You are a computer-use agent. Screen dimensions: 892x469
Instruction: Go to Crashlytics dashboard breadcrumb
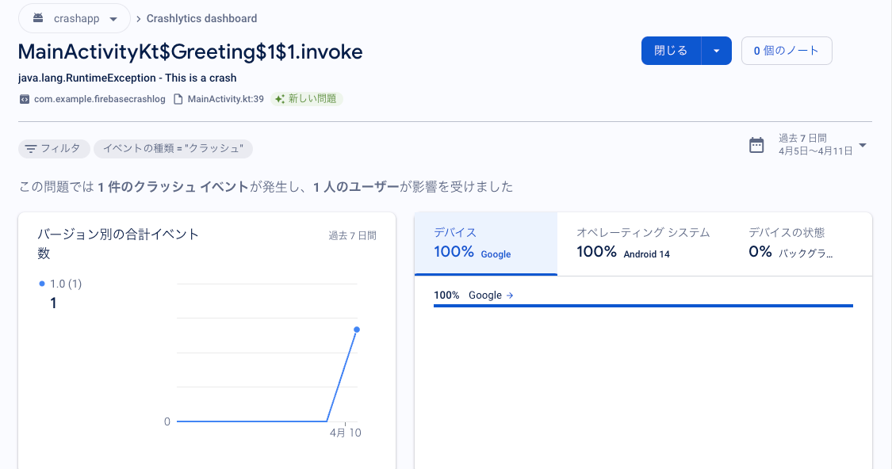click(x=201, y=18)
